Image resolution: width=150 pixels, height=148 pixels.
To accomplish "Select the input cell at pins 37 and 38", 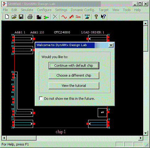I will pos(24,124).
